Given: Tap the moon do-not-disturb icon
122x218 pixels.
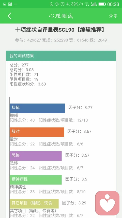Looking at the screenshot, I should (x=51, y=4).
